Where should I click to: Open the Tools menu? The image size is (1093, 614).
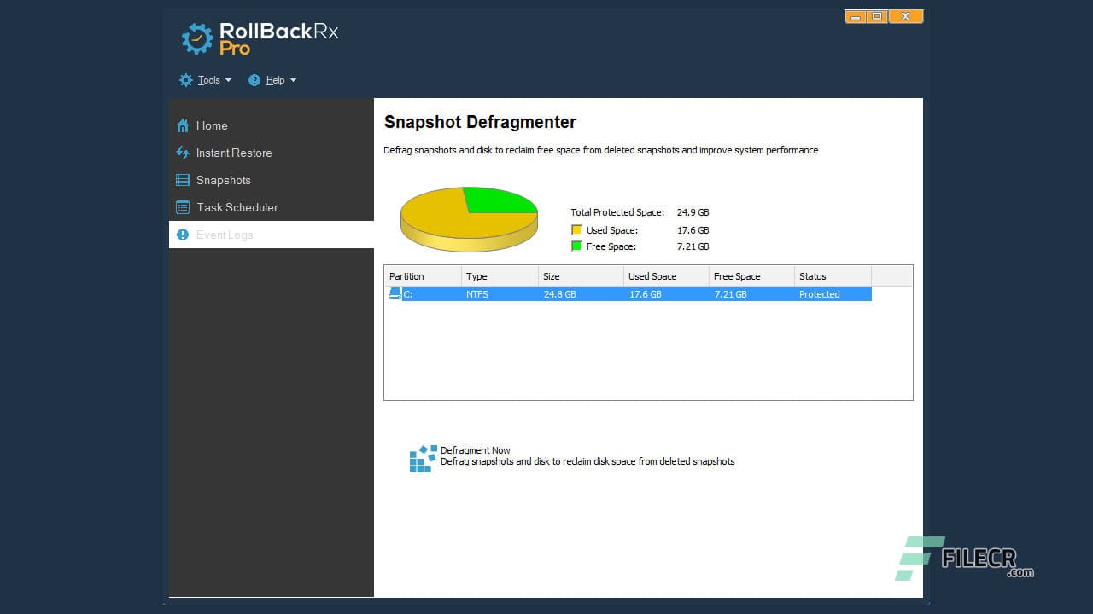[205, 79]
